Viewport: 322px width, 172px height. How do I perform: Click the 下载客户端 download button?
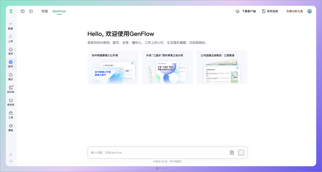coord(247,11)
